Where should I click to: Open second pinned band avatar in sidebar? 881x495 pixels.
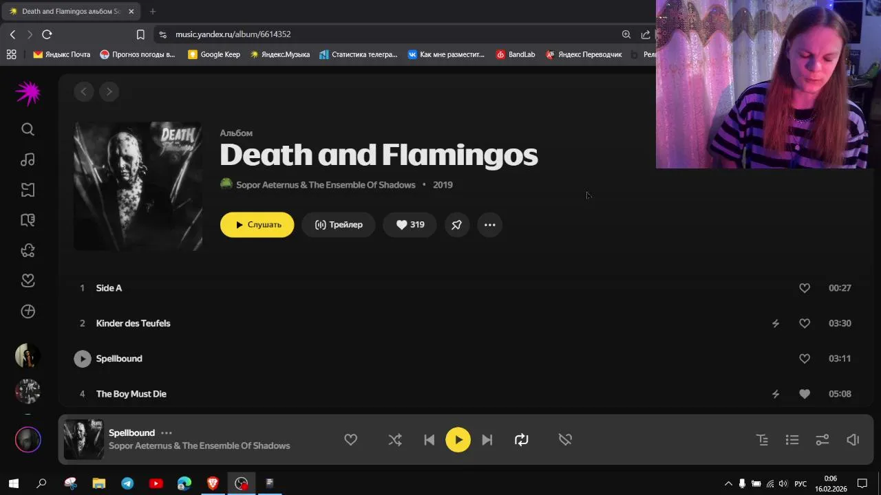28,391
